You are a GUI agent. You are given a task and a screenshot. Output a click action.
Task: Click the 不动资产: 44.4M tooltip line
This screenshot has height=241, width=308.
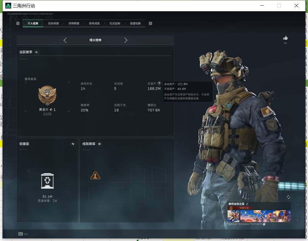coord(175,89)
